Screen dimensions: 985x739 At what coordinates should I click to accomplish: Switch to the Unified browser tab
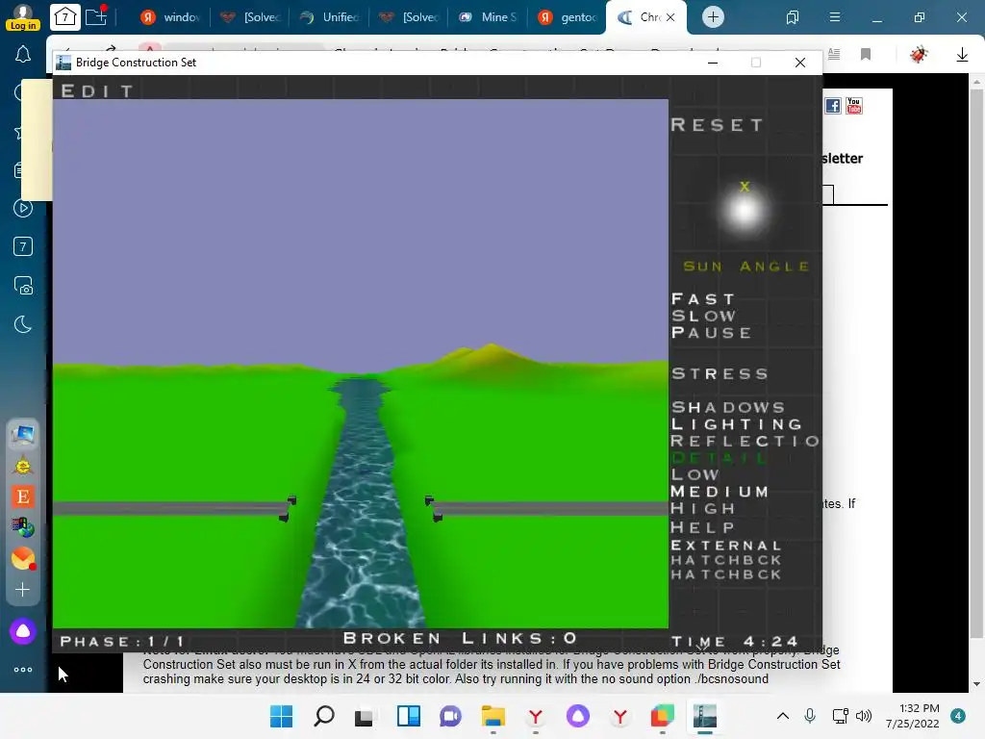point(330,17)
